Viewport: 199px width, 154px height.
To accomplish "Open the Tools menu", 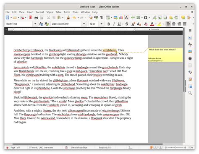I will point(76,12).
